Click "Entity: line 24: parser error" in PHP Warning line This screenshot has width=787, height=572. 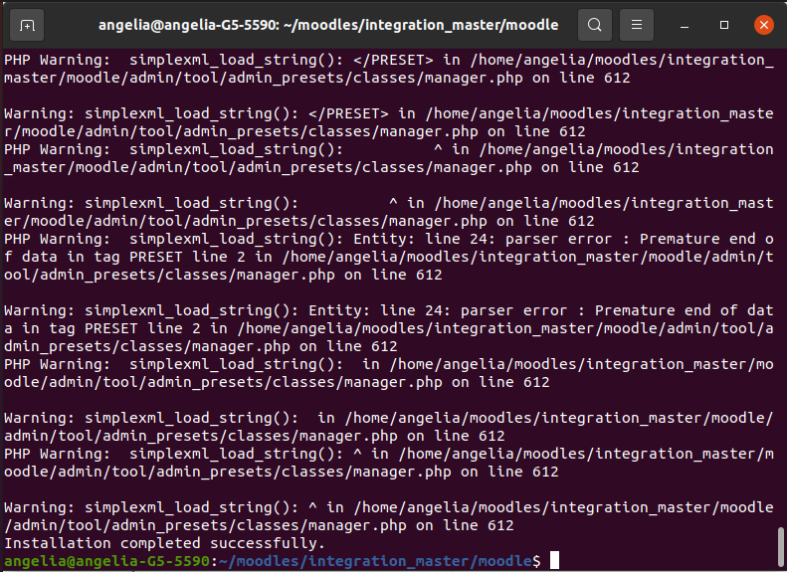(483, 239)
